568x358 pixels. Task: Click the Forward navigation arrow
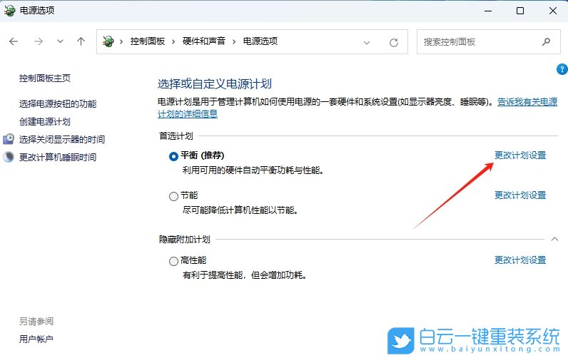(x=39, y=41)
